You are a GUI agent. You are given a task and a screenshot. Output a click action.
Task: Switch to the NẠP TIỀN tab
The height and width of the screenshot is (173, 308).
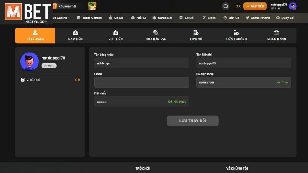pyautogui.click(x=75, y=36)
